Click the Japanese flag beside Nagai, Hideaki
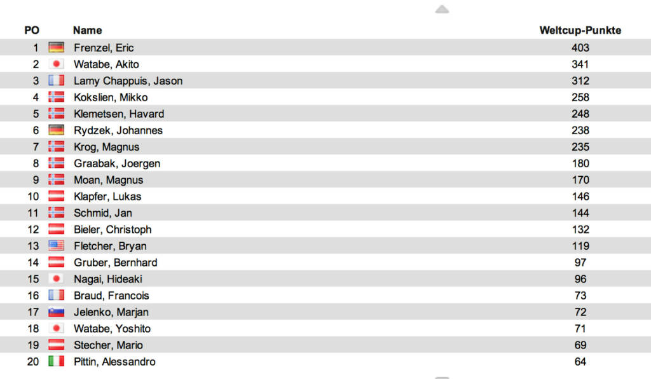The image size is (651, 379). point(57,279)
